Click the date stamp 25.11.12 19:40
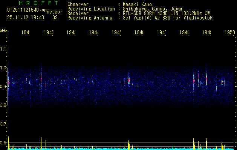 point(26,18)
